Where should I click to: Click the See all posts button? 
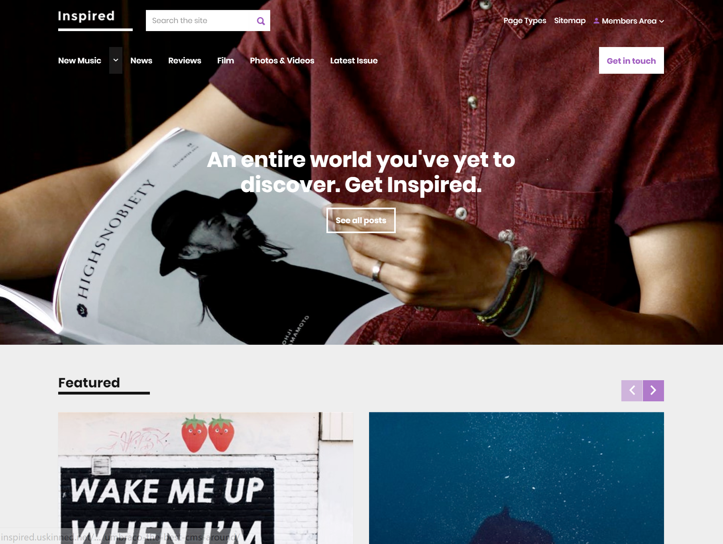[x=361, y=220]
